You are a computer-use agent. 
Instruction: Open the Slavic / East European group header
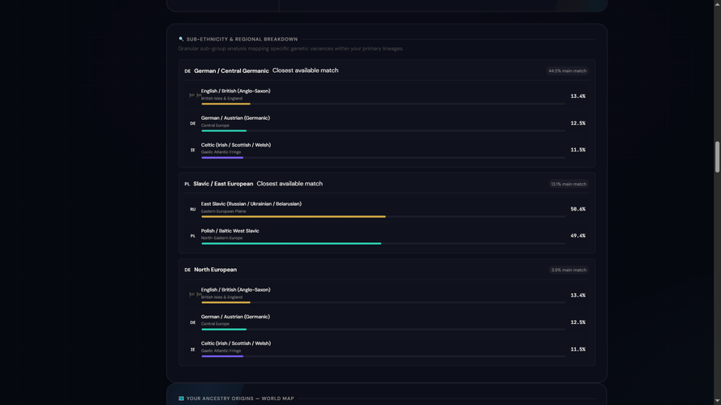(x=387, y=184)
